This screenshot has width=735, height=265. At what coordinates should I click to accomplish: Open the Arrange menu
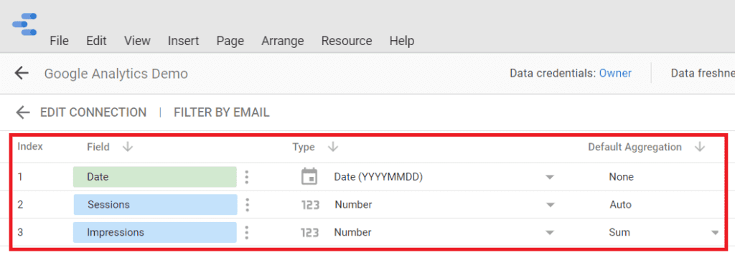(283, 41)
